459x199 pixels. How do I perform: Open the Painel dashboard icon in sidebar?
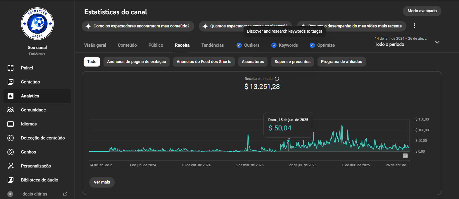click(11, 68)
